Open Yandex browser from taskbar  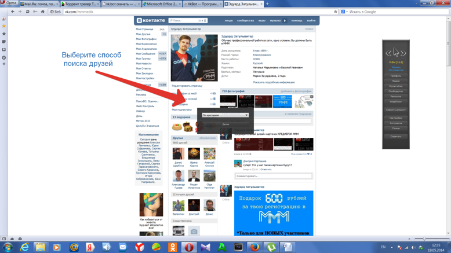140,247
